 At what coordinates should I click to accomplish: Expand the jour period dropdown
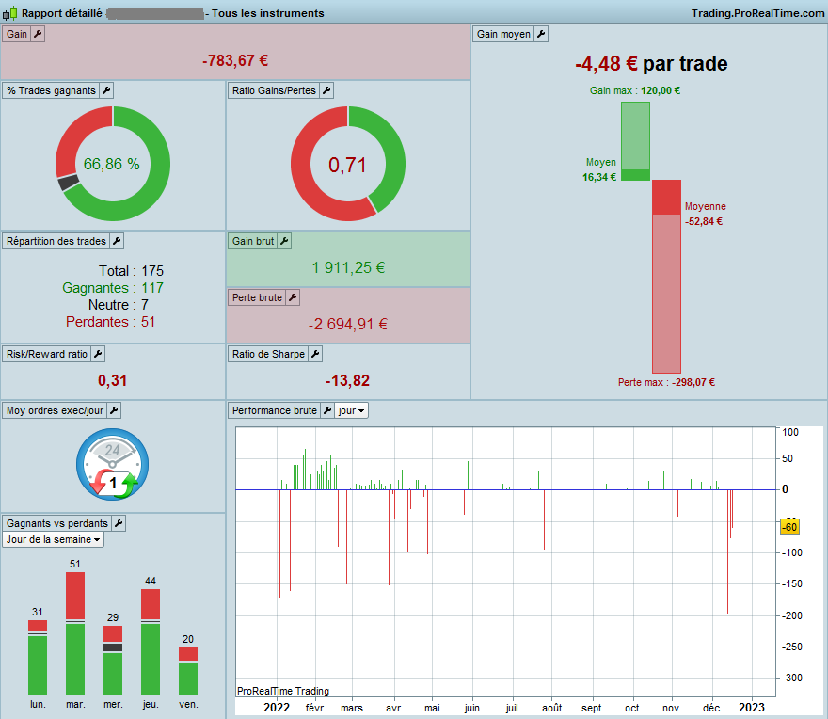(x=351, y=410)
